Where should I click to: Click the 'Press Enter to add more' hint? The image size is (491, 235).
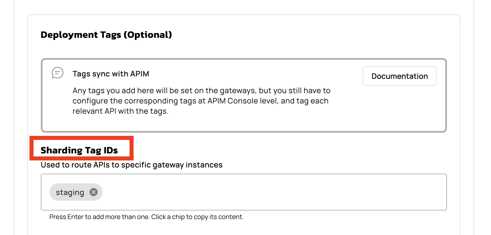point(99,217)
